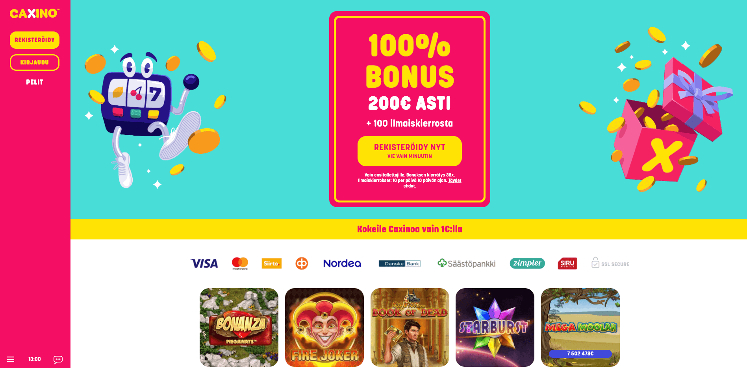Open the Pelit menu item
This screenshot has width=747, height=368.
tap(35, 82)
